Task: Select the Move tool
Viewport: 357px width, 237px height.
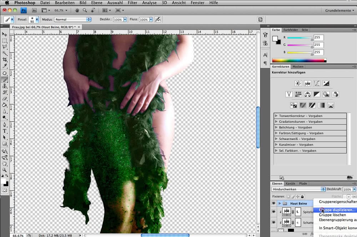Action: pos(5,34)
